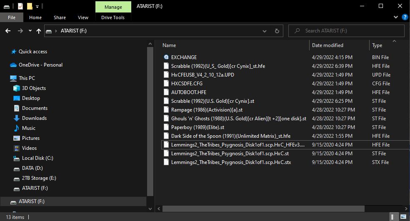Open Documents in the sidebar
The height and width of the screenshot is (221, 410).
[x=35, y=108]
